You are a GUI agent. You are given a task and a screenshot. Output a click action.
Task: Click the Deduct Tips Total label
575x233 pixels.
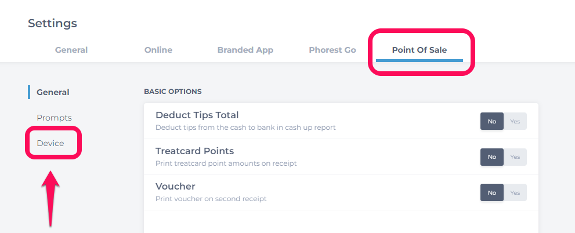[x=197, y=115]
